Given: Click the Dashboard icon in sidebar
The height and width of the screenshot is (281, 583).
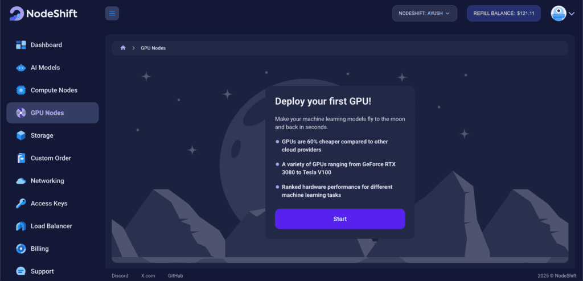Looking at the screenshot, I should [21, 45].
